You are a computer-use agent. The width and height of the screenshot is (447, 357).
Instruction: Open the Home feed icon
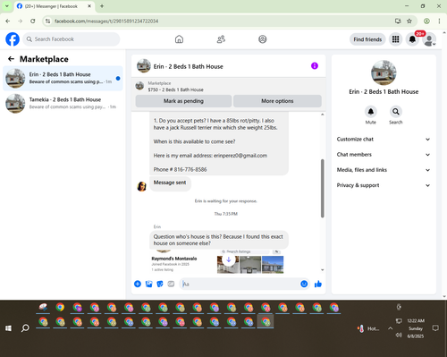[x=179, y=39]
